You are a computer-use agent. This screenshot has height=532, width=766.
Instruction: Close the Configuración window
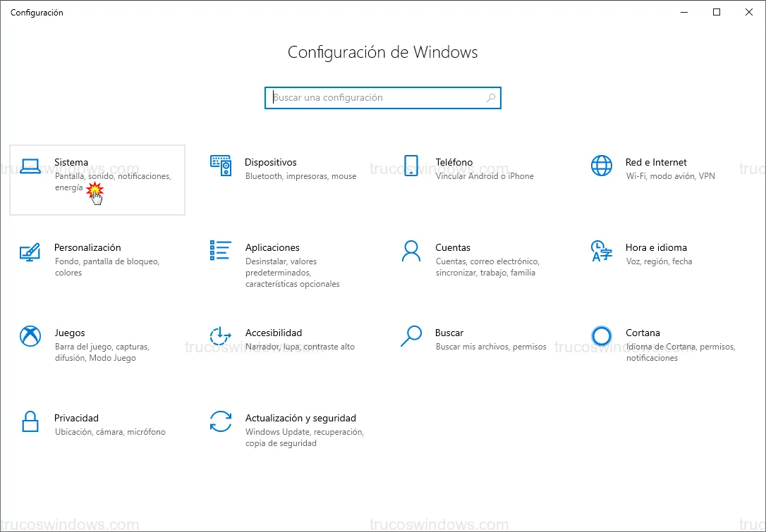pos(749,12)
